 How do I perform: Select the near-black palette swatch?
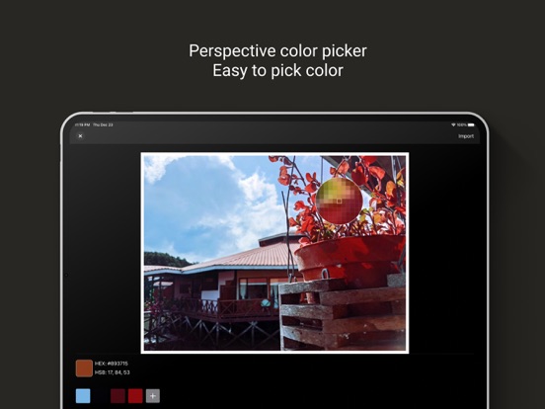[x=101, y=396]
